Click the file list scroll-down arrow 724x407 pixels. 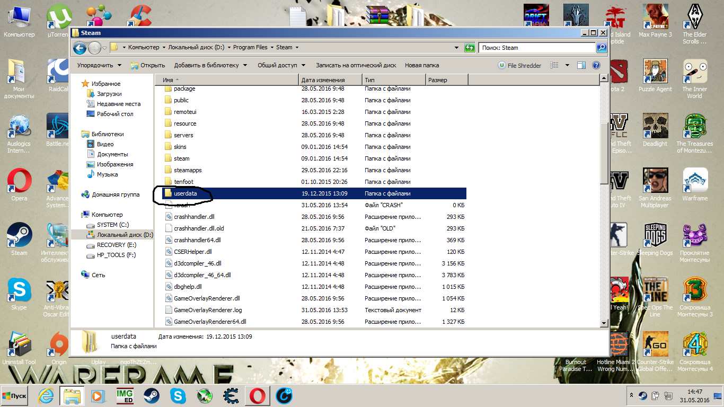click(603, 323)
